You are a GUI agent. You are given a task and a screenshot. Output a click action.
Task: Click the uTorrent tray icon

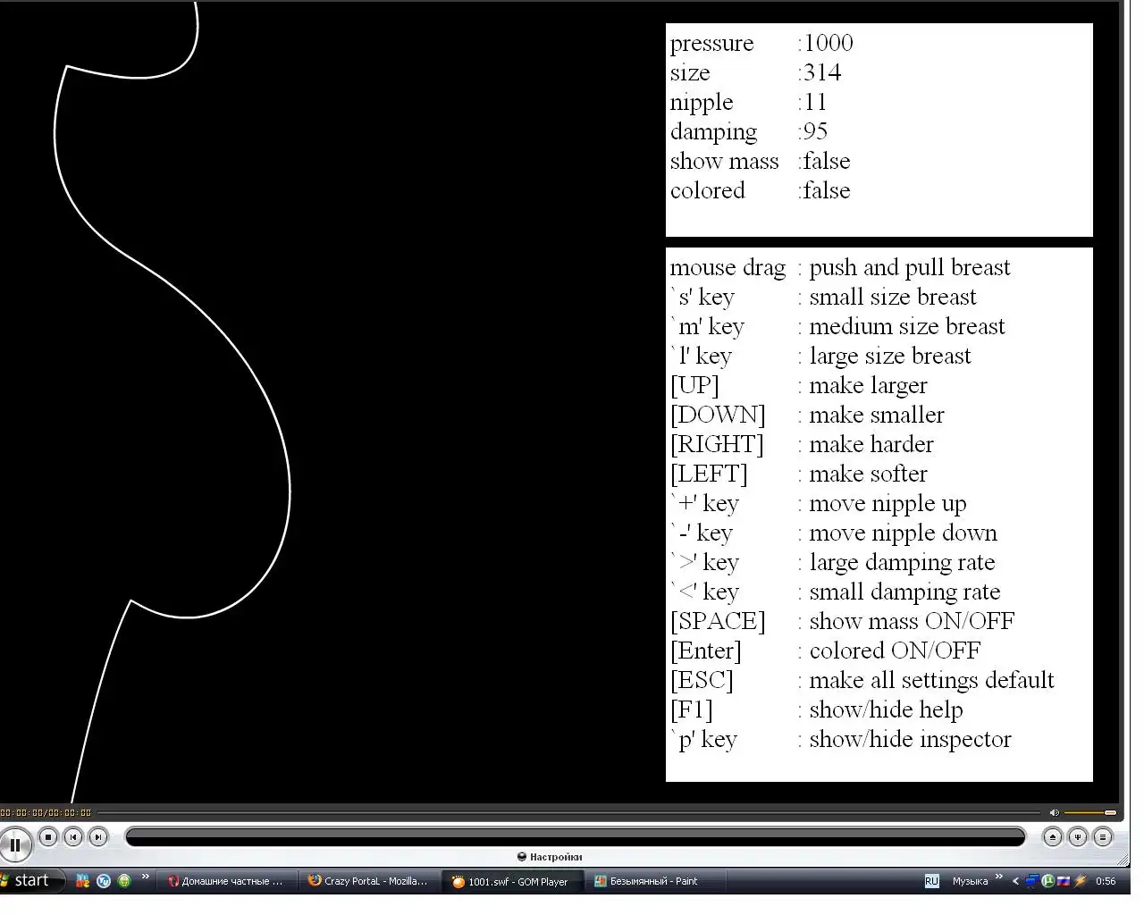coord(1048,881)
